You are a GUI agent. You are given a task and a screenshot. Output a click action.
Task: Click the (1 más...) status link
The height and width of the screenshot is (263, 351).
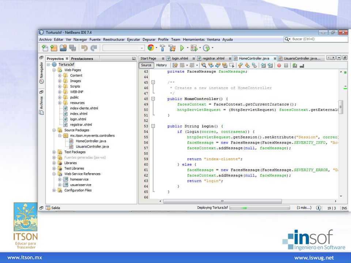click(x=304, y=208)
